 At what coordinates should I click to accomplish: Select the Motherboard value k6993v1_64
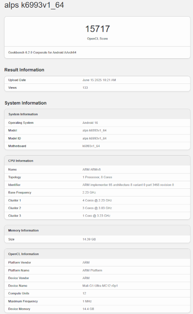coord(91,146)
